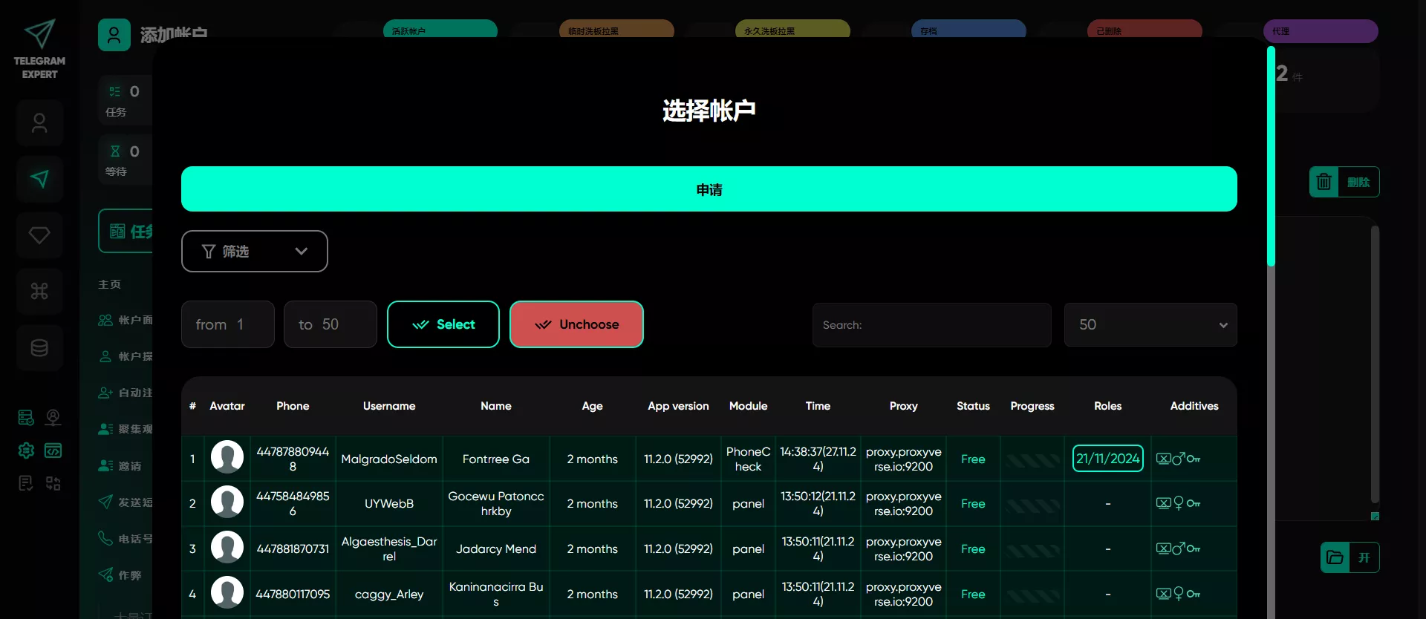Click the trash delete icon
This screenshot has width=1426, height=619.
1324,182
